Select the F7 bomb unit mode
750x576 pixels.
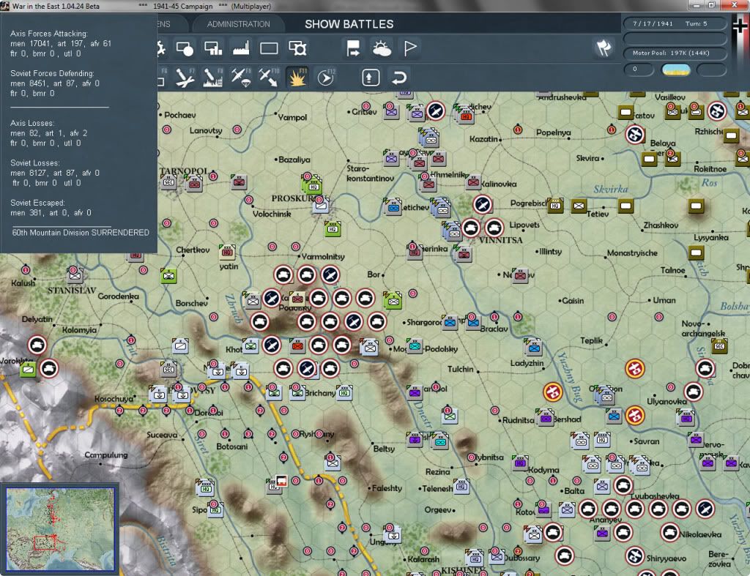[x=185, y=78]
